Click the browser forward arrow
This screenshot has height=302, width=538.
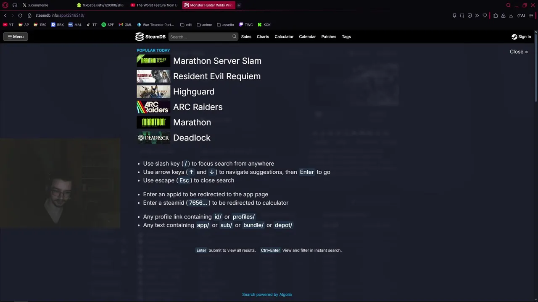pyautogui.click(x=12, y=16)
